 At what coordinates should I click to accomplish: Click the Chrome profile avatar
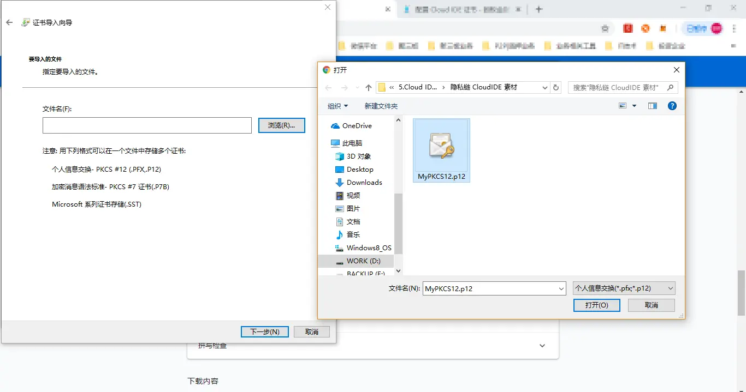click(716, 28)
